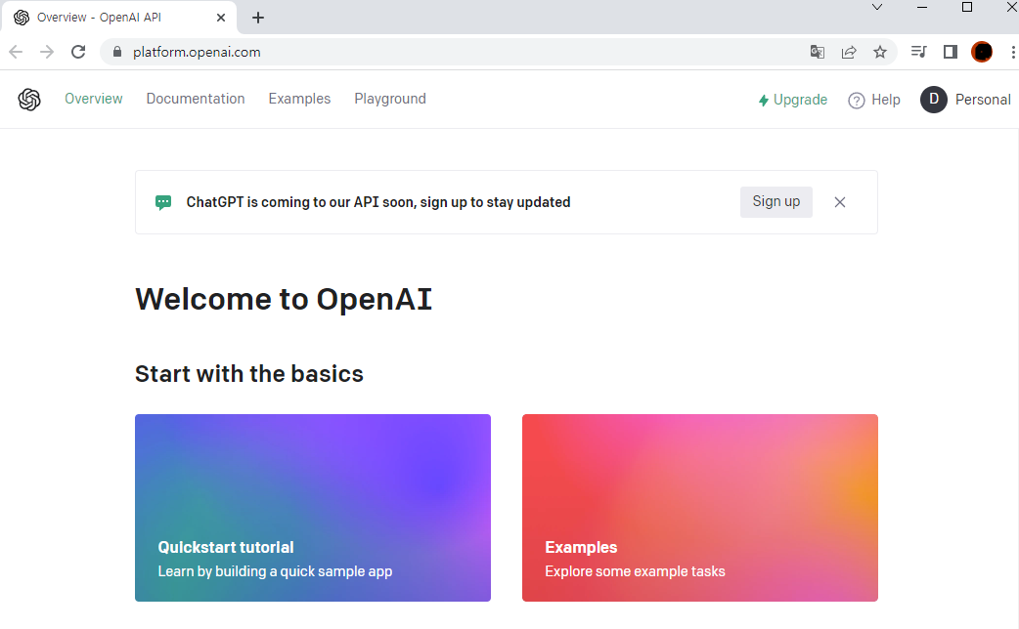Viewport: 1019px width, 629px height.
Task: Dismiss the ChatGPT API announcement banner
Action: 840,202
